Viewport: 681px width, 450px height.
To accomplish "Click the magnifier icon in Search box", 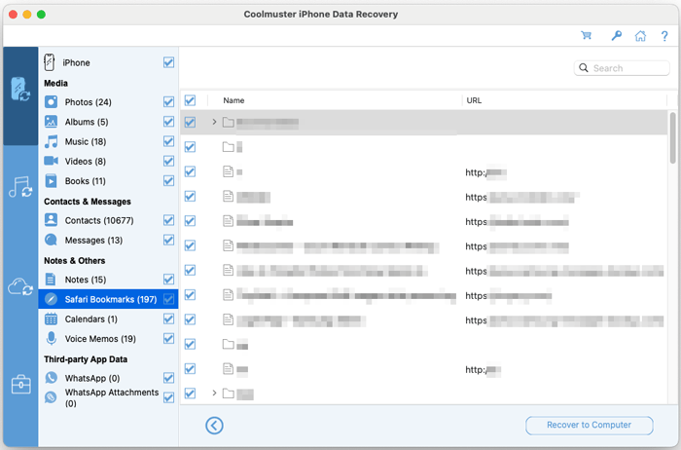I will [x=584, y=68].
